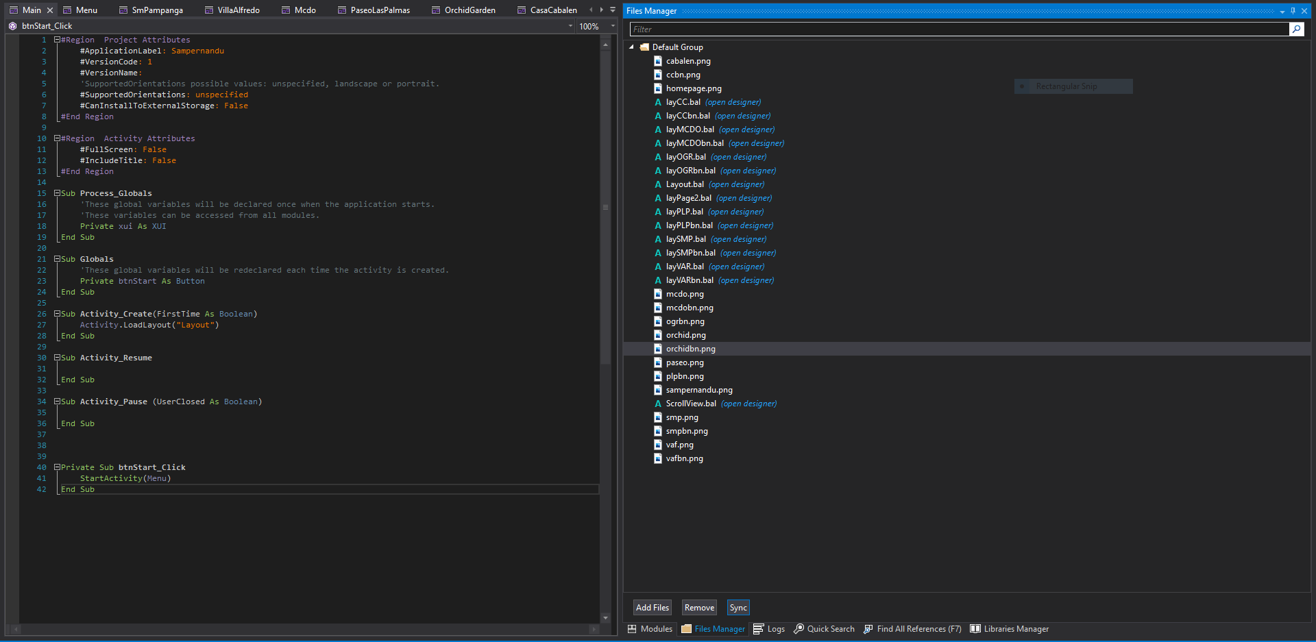This screenshot has height=642, width=1316.
Task: Click the Add Files button
Action: [x=652, y=608]
